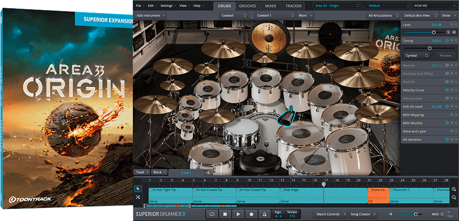
Task: Open the Level section menu icon
Action: pos(452,25)
